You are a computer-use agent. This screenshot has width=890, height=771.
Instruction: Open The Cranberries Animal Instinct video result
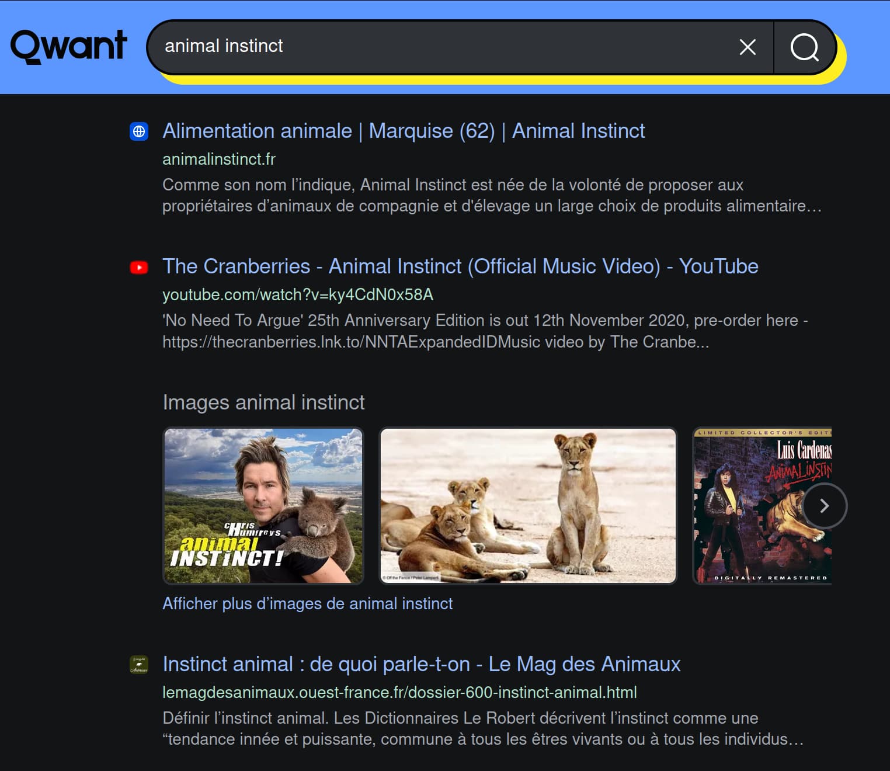point(460,266)
